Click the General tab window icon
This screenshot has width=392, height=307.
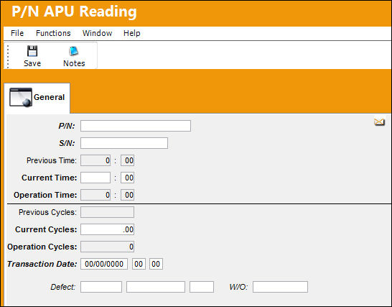21,97
